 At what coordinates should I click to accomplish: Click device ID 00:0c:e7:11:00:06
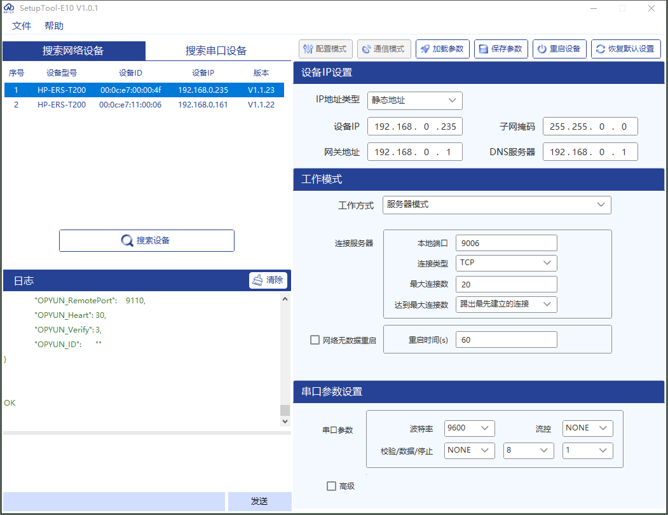pos(130,104)
